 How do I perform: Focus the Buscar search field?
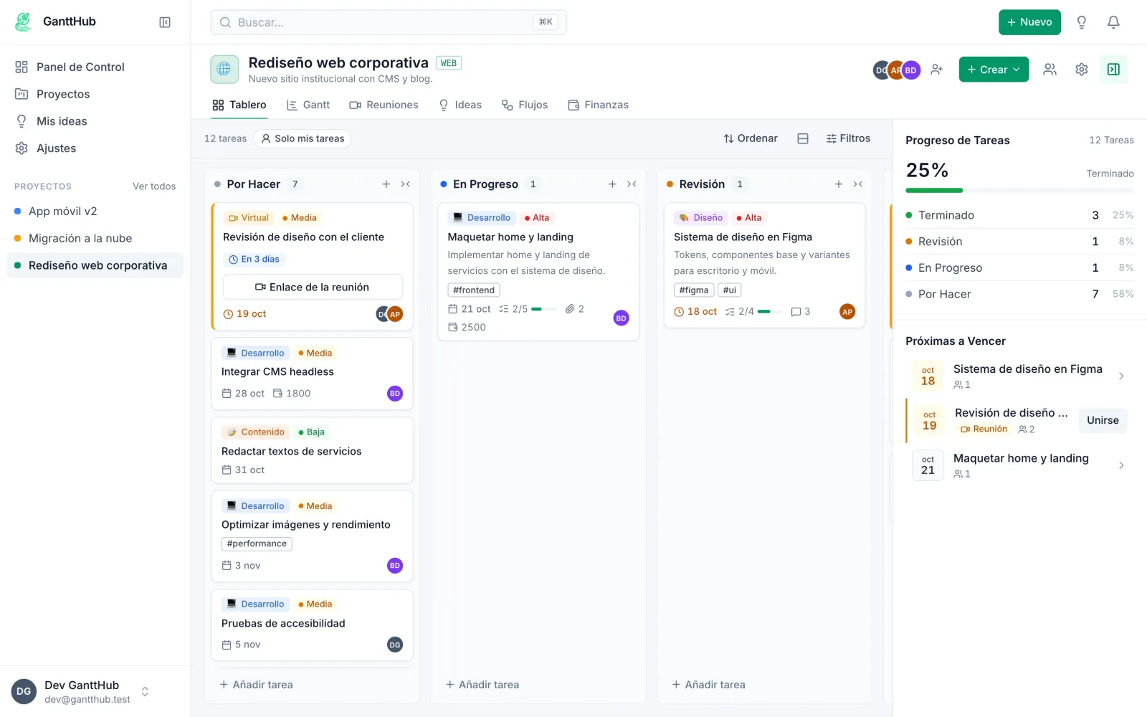pyautogui.click(x=389, y=22)
